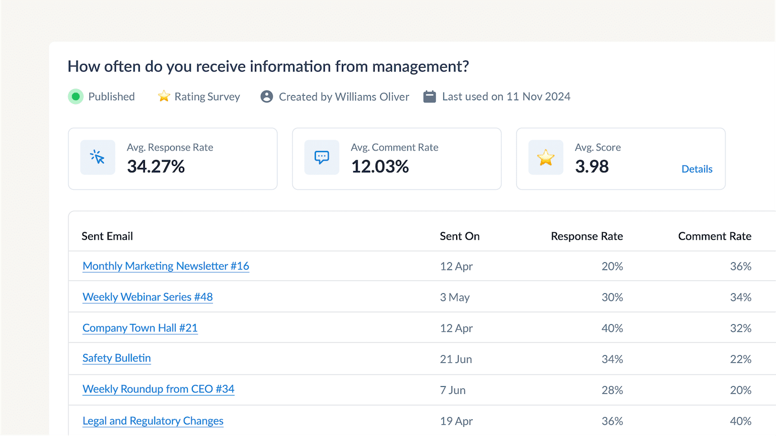Click the 3.98 average score value
776x436 pixels.
[591, 166]
